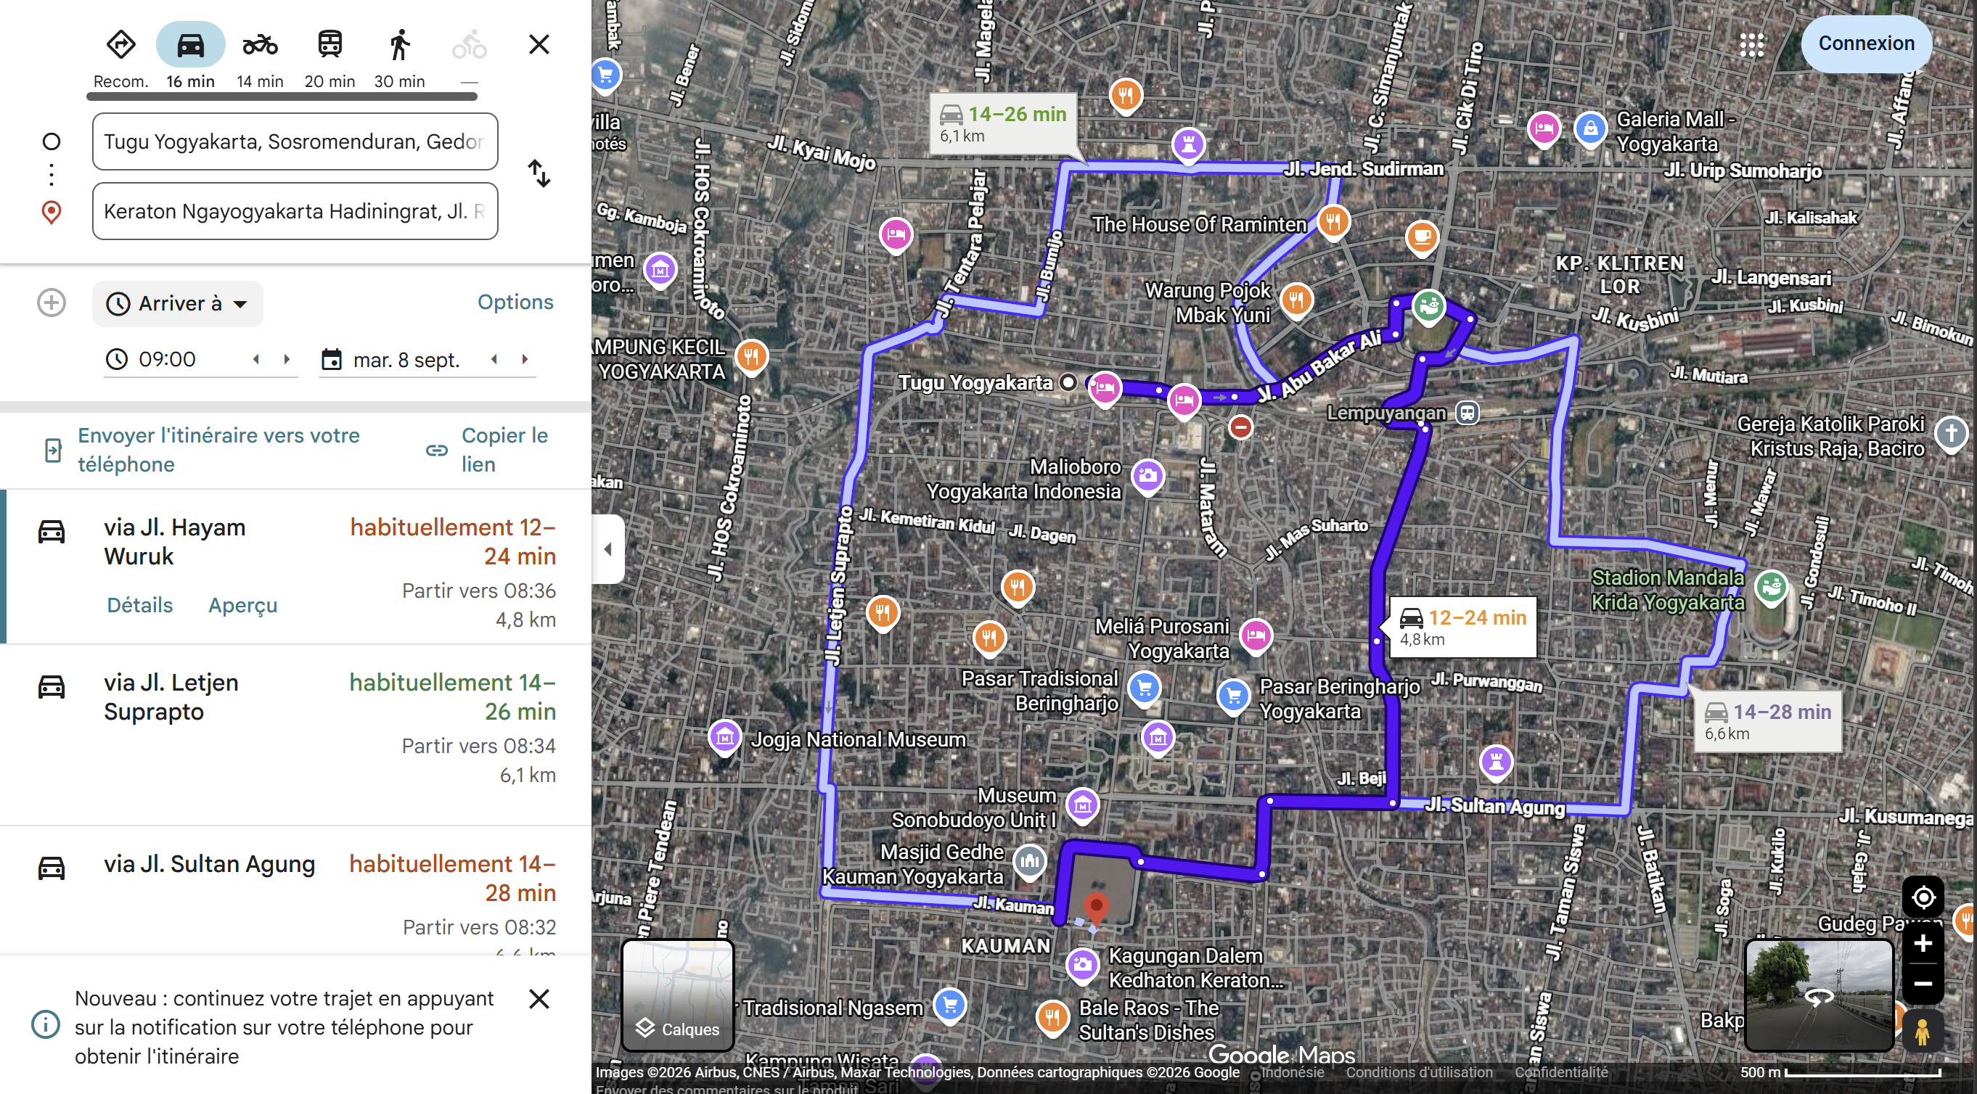The width and height of the screenshot is (1977, 1094).
Task: Open route Options
Action: point(515,303)
